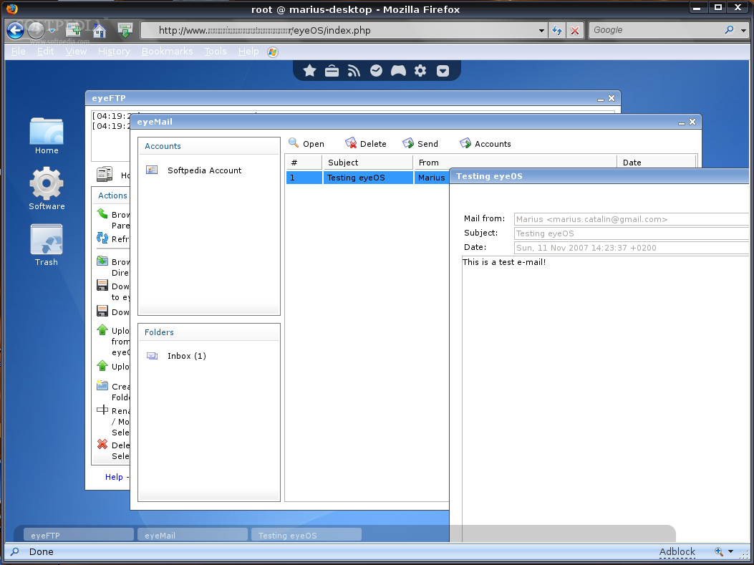Click Accounts in eyeMail toolbar
754x565 pixels.
[485, 143]
